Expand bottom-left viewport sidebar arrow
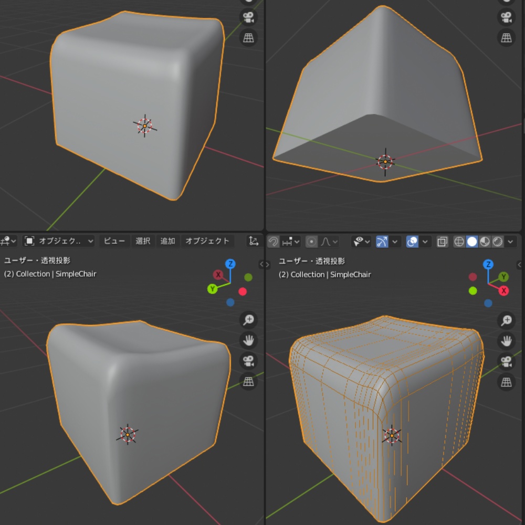The width and height of the screenshot is (525, 525). 261,264
